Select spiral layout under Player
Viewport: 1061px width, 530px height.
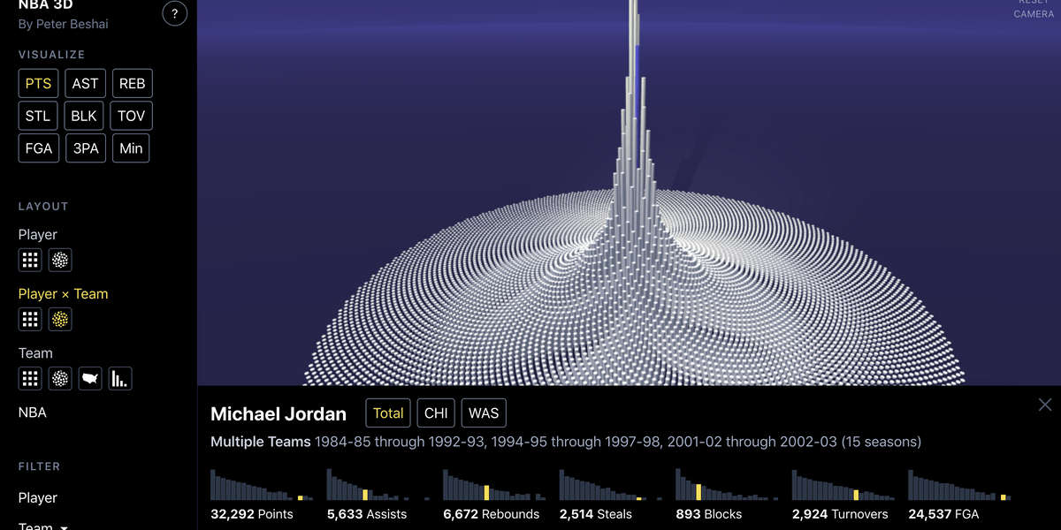point(60,260)
